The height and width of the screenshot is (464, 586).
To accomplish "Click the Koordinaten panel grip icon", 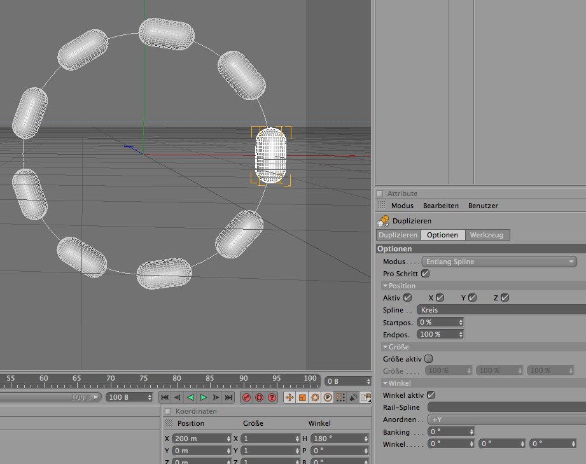I will tap(169, 423).
